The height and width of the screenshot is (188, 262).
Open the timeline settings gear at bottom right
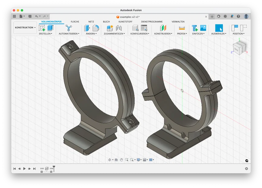coord(247,169)
